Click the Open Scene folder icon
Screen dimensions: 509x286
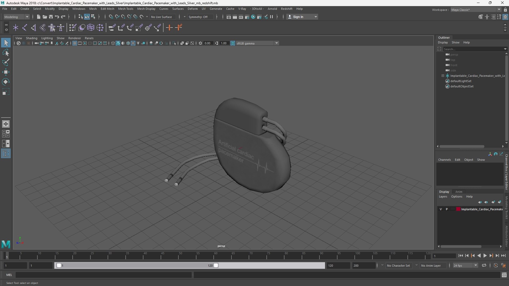[x=45, y=17]
